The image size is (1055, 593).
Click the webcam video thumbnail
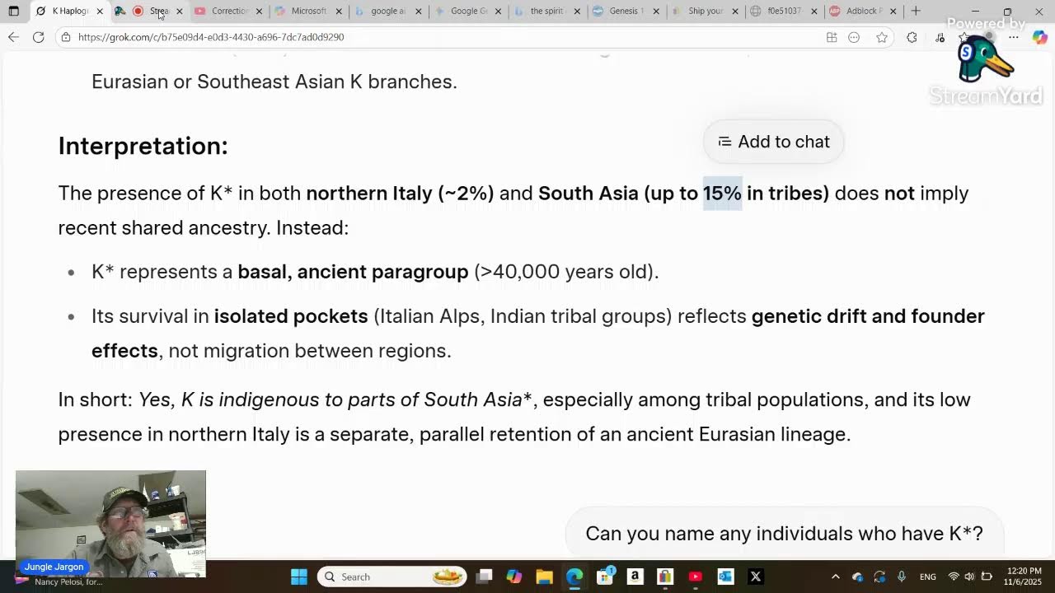(x=110, y=524)
